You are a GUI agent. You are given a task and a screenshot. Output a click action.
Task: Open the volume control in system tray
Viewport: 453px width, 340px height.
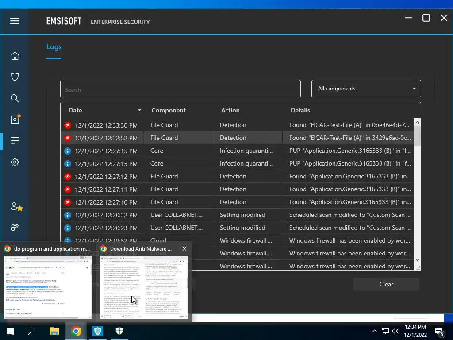click(x=395, y=331)
